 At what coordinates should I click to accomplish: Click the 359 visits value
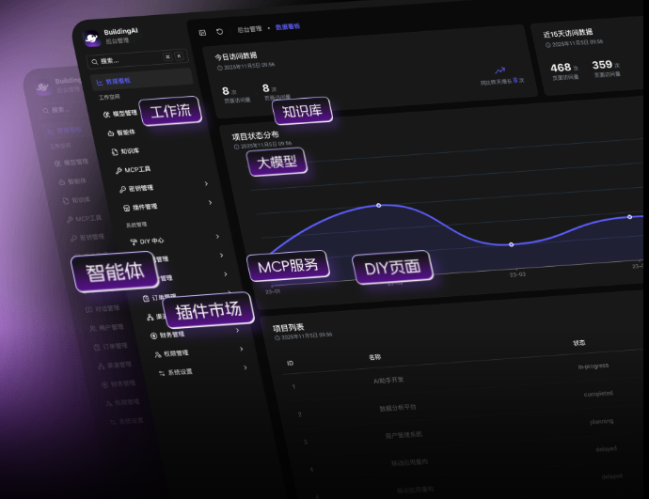(x=602, y=65)
